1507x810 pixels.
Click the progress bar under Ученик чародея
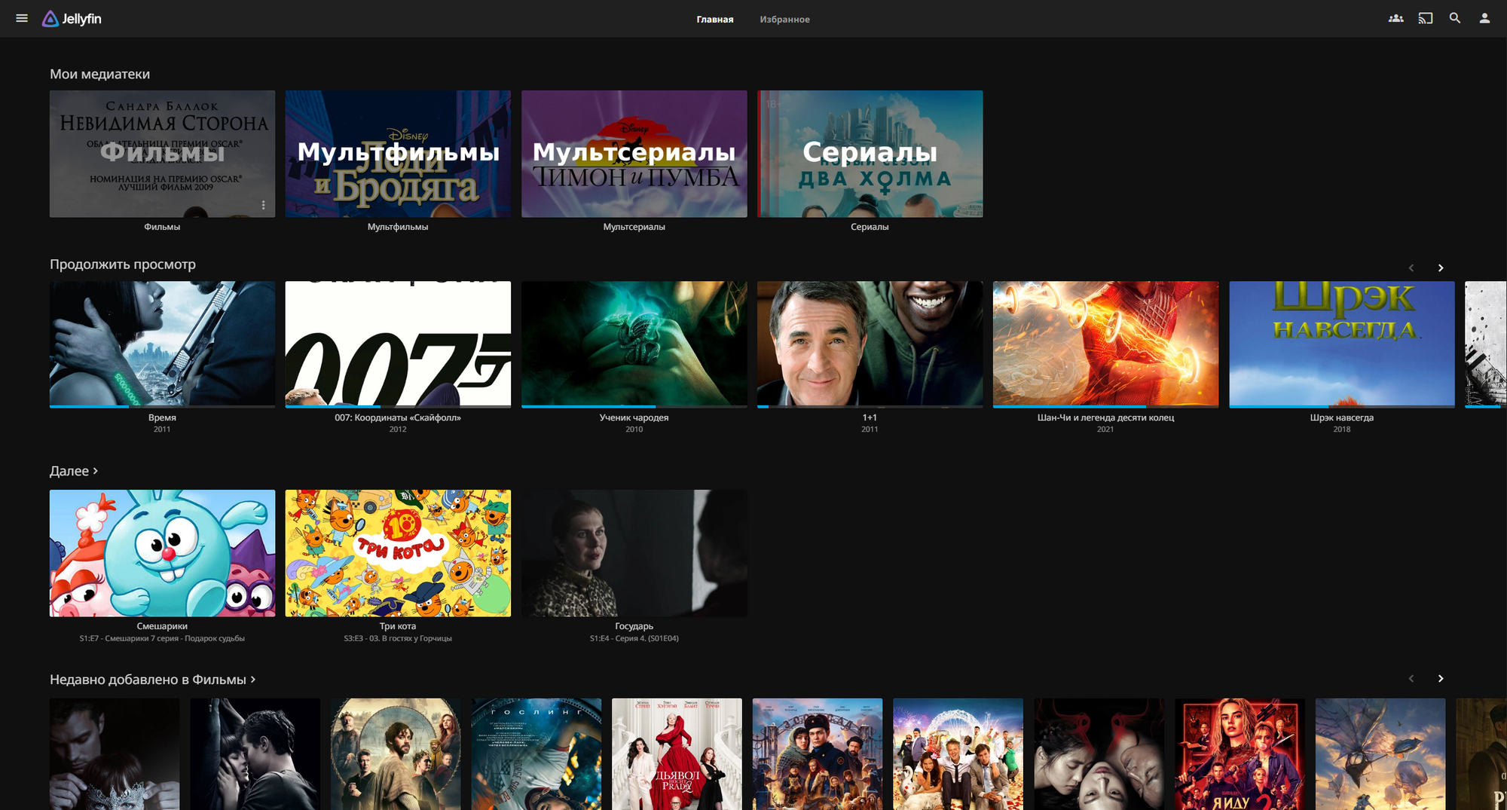(x=634, y=406)
